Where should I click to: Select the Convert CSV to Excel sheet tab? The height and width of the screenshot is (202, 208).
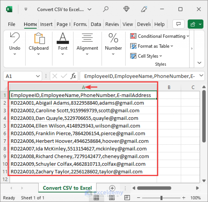tap(67, 188)
